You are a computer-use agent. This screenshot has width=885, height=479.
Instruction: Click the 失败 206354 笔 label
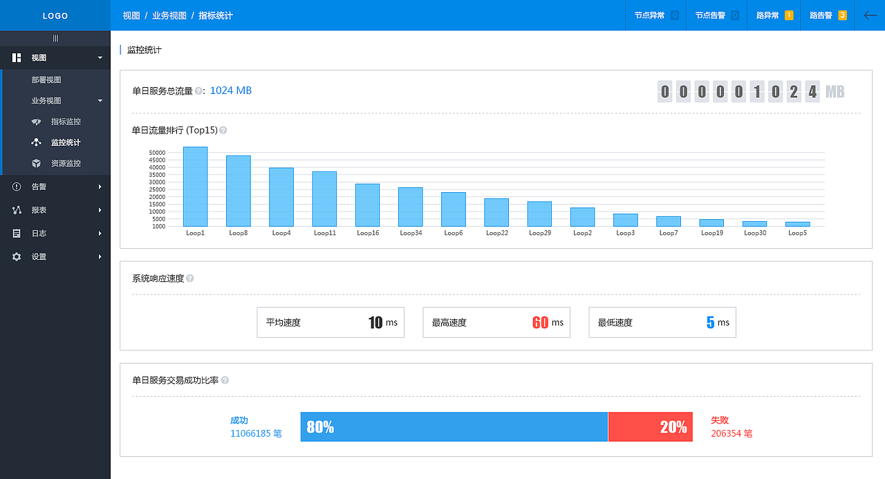732,427
